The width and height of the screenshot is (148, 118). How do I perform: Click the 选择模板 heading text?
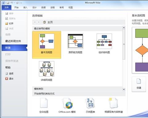pos(37,16)
